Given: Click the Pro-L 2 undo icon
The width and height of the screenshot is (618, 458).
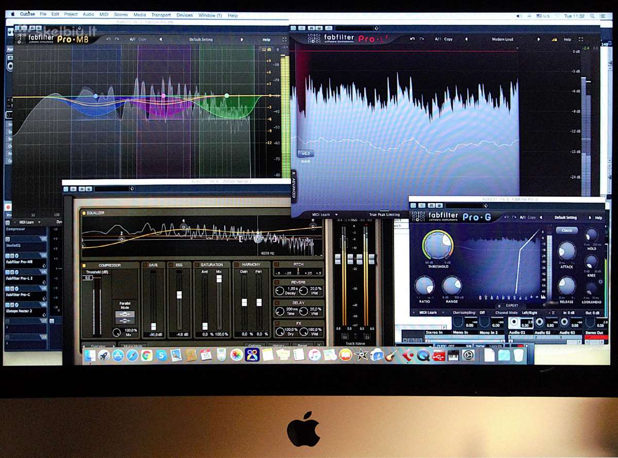Looking at the screenshot, I should click(413, 39).
